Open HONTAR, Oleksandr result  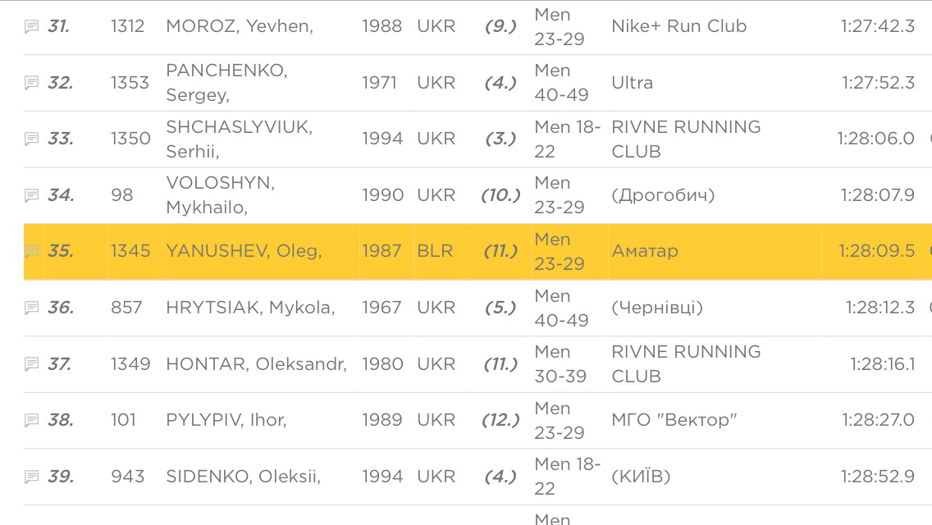[256, 364]
